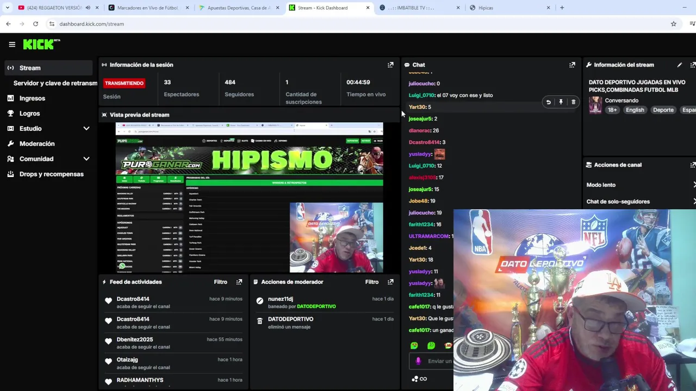This screenshot has width=696, height=391.
Task: Pop out Feed de actividades panel
Action: 239,282
